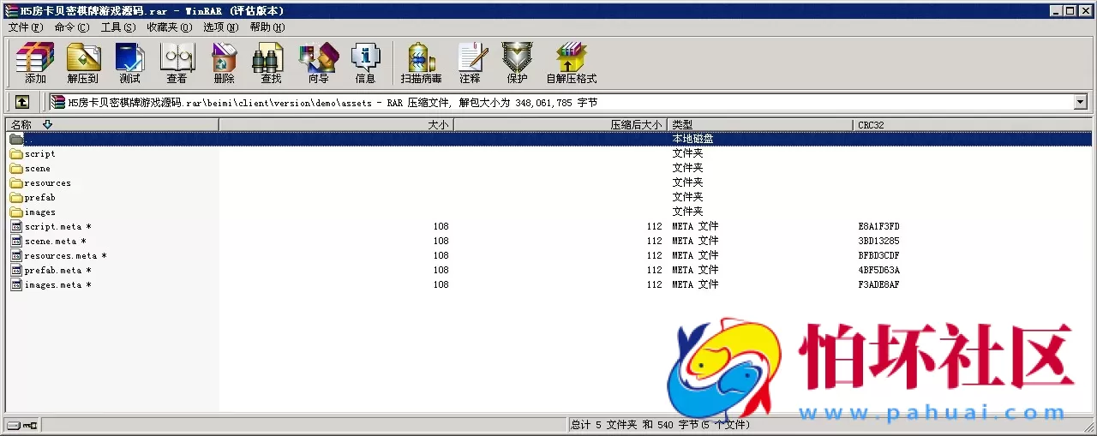
Task: Click the scene.meta file icon
Action: click(x=16, y=242)
